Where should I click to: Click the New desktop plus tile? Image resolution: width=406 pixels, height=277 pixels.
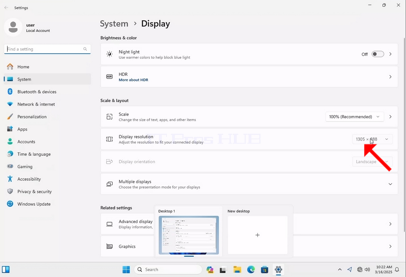[258, 235]
